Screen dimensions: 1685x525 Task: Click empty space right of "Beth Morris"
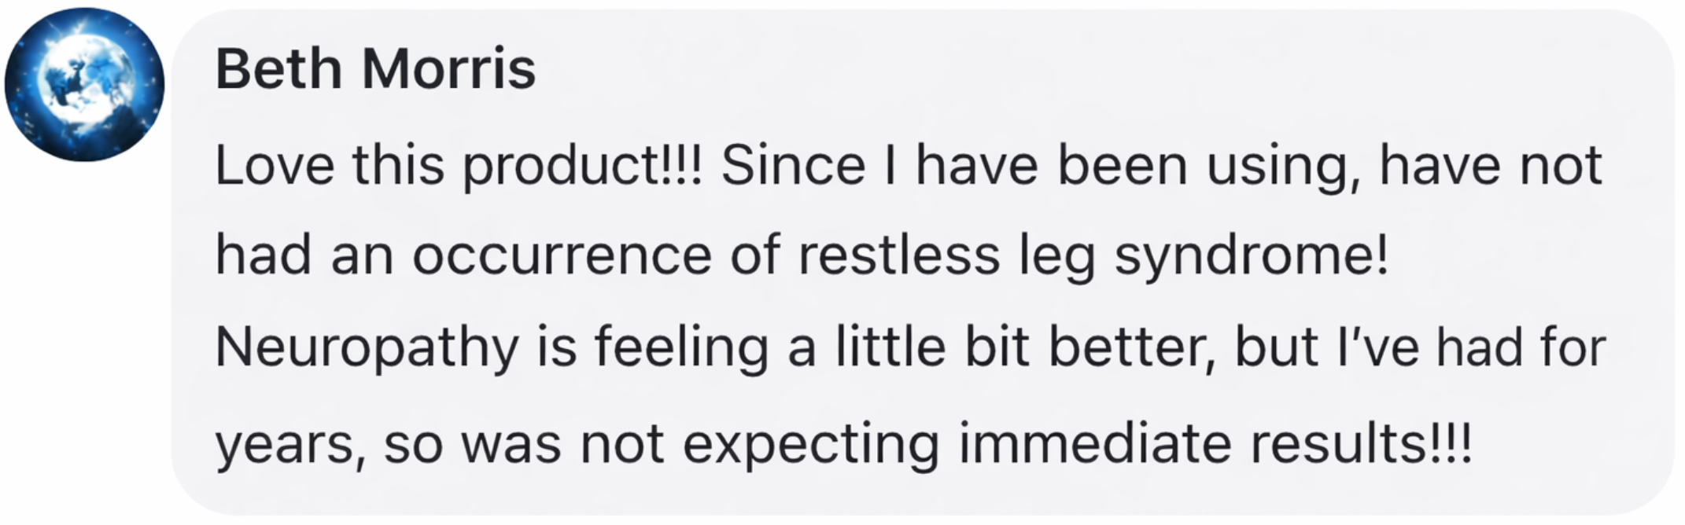click(x=1023, y=69)
